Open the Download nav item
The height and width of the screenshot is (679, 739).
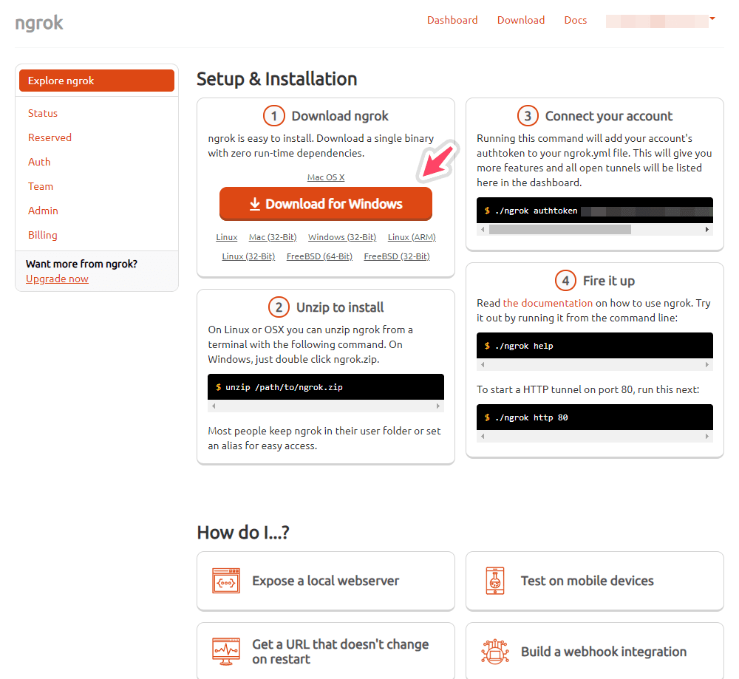click(x=521, y=20)
